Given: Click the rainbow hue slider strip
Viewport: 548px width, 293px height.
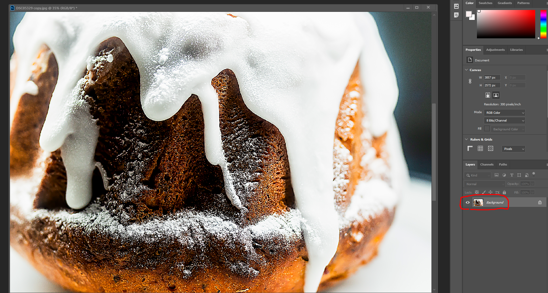Looking at the screenshot, I should pyautogui.click(x=543, y=24).
